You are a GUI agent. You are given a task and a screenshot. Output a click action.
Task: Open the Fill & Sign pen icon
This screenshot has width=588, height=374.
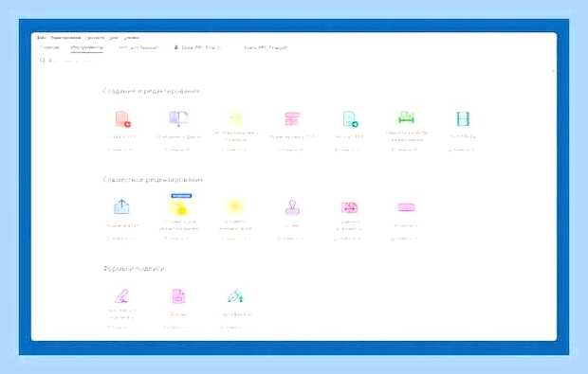[122, 295]
